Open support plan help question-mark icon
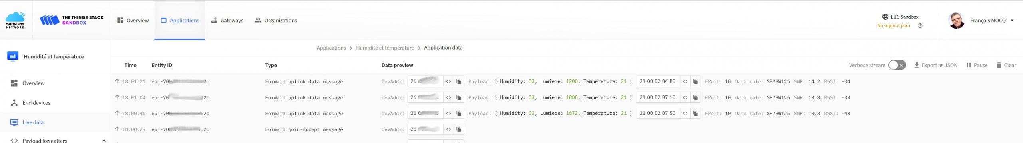 pos(920,26)
